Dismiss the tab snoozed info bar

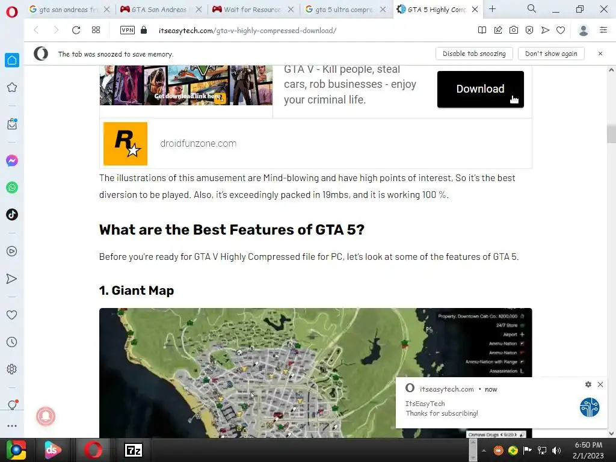600,54
